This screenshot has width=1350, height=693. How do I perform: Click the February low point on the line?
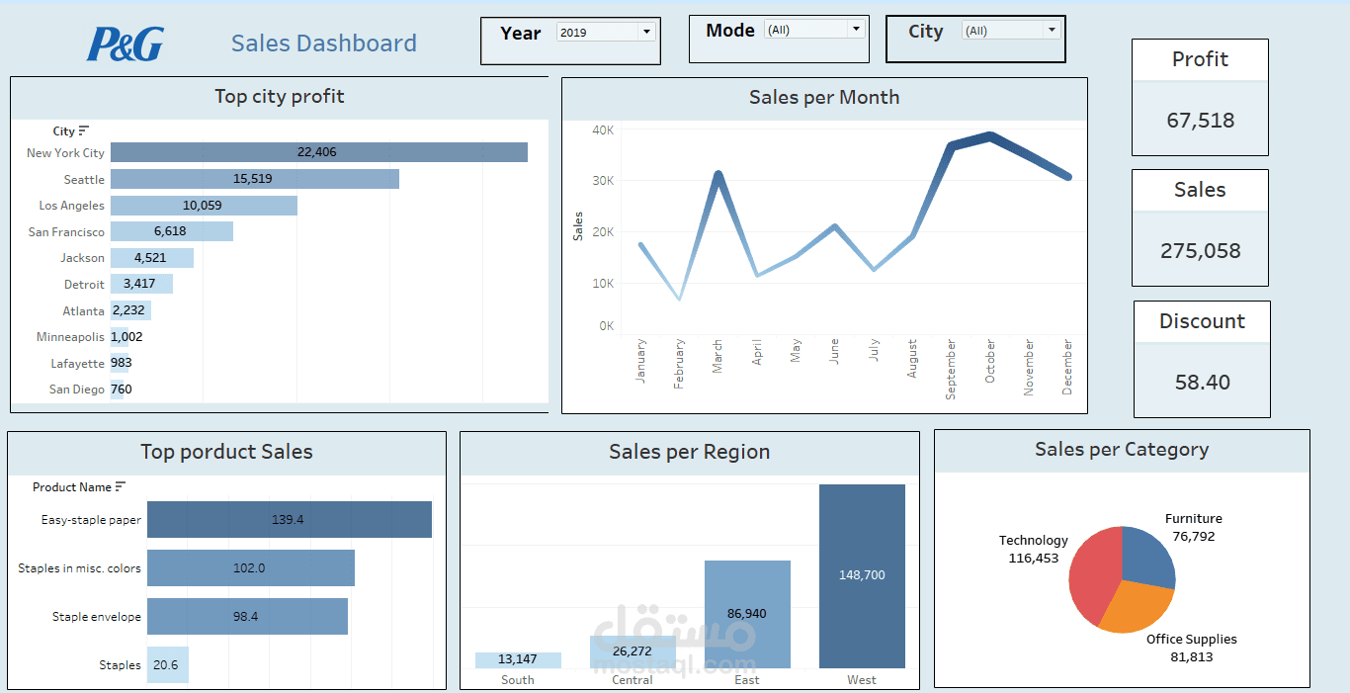click(x=679, y=298)
